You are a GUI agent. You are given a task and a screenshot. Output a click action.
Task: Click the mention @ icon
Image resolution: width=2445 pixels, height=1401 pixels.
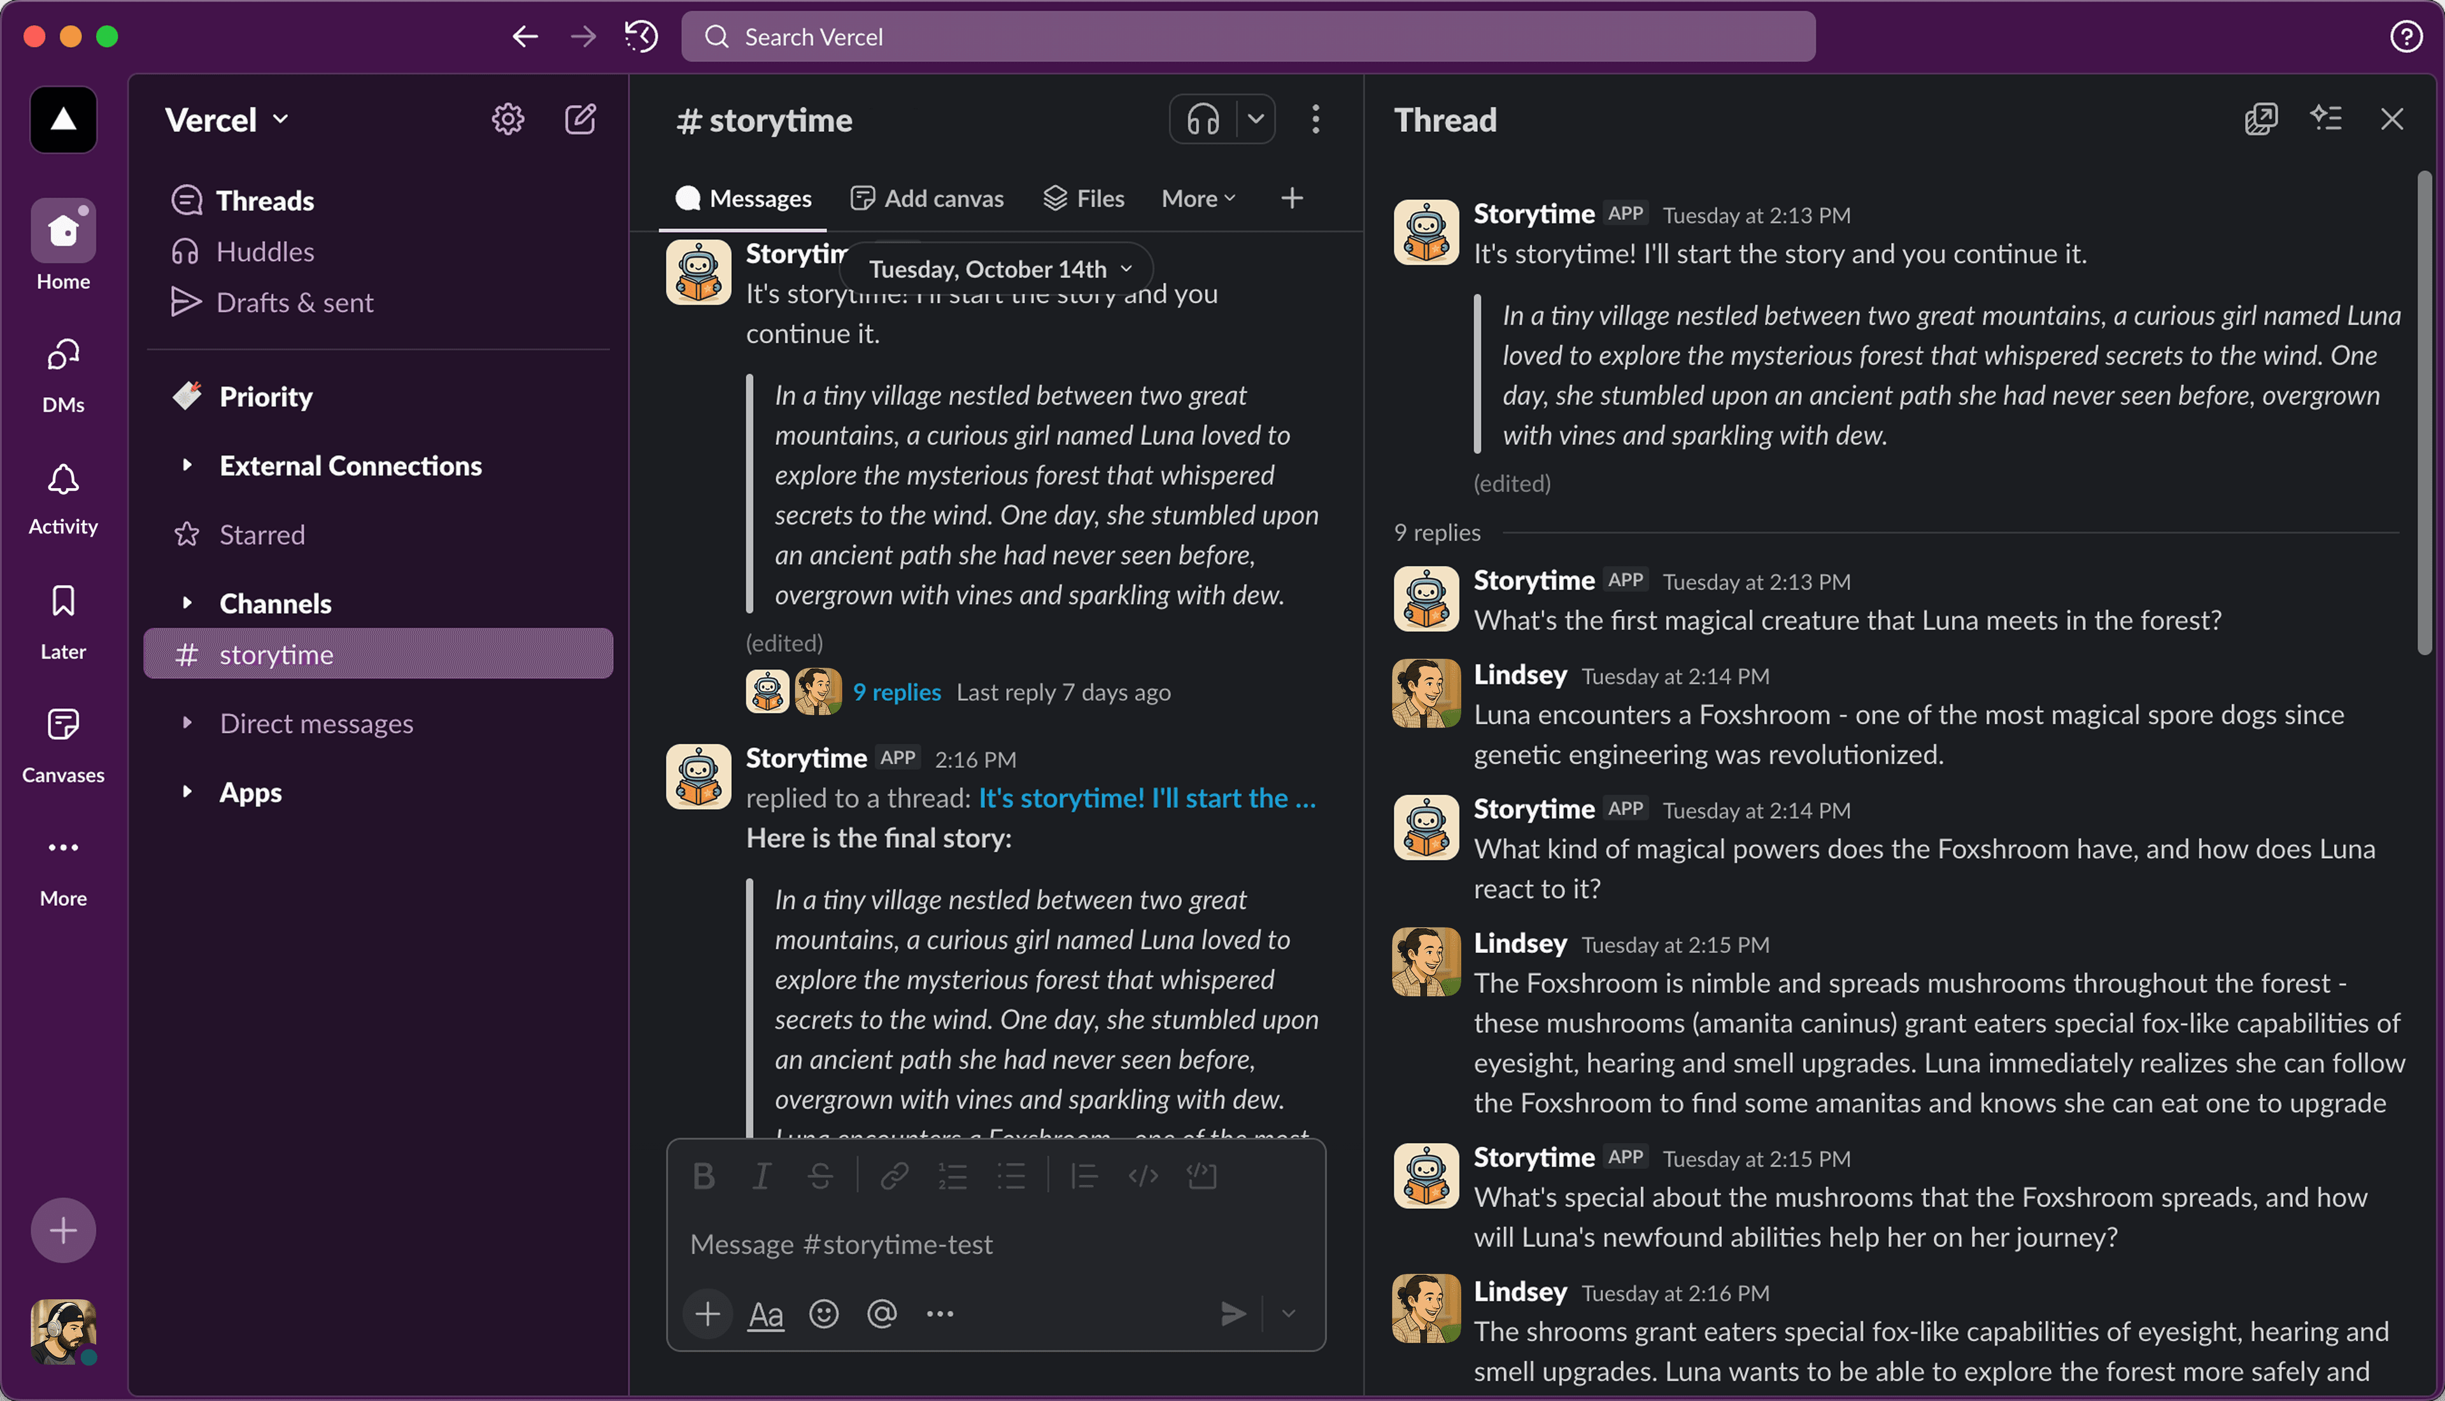(881, 1313)
